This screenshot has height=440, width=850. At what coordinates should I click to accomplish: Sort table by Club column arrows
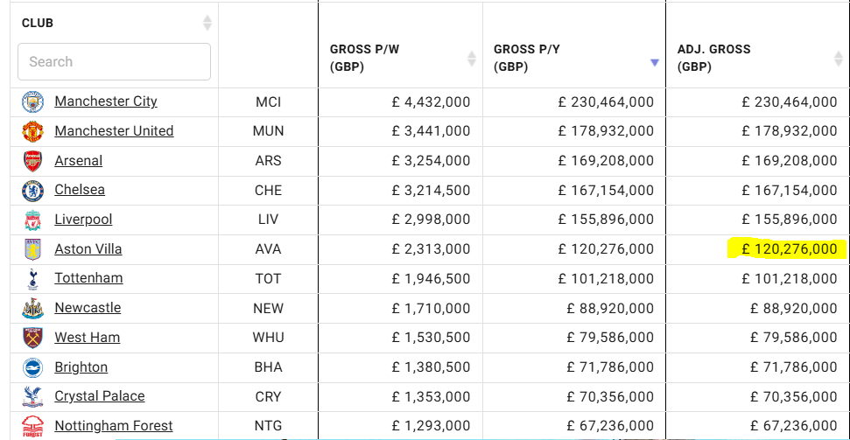click(207, 23)
